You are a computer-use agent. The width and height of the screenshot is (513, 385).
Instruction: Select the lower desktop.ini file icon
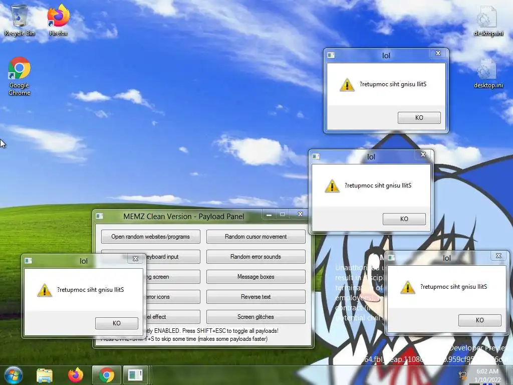[488, 73]
